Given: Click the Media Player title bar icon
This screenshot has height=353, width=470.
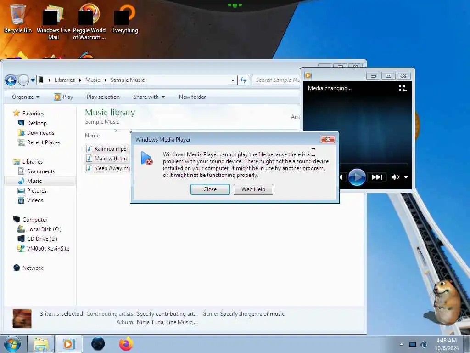Looking at the screenshot, I should click(x=308, y=75).
